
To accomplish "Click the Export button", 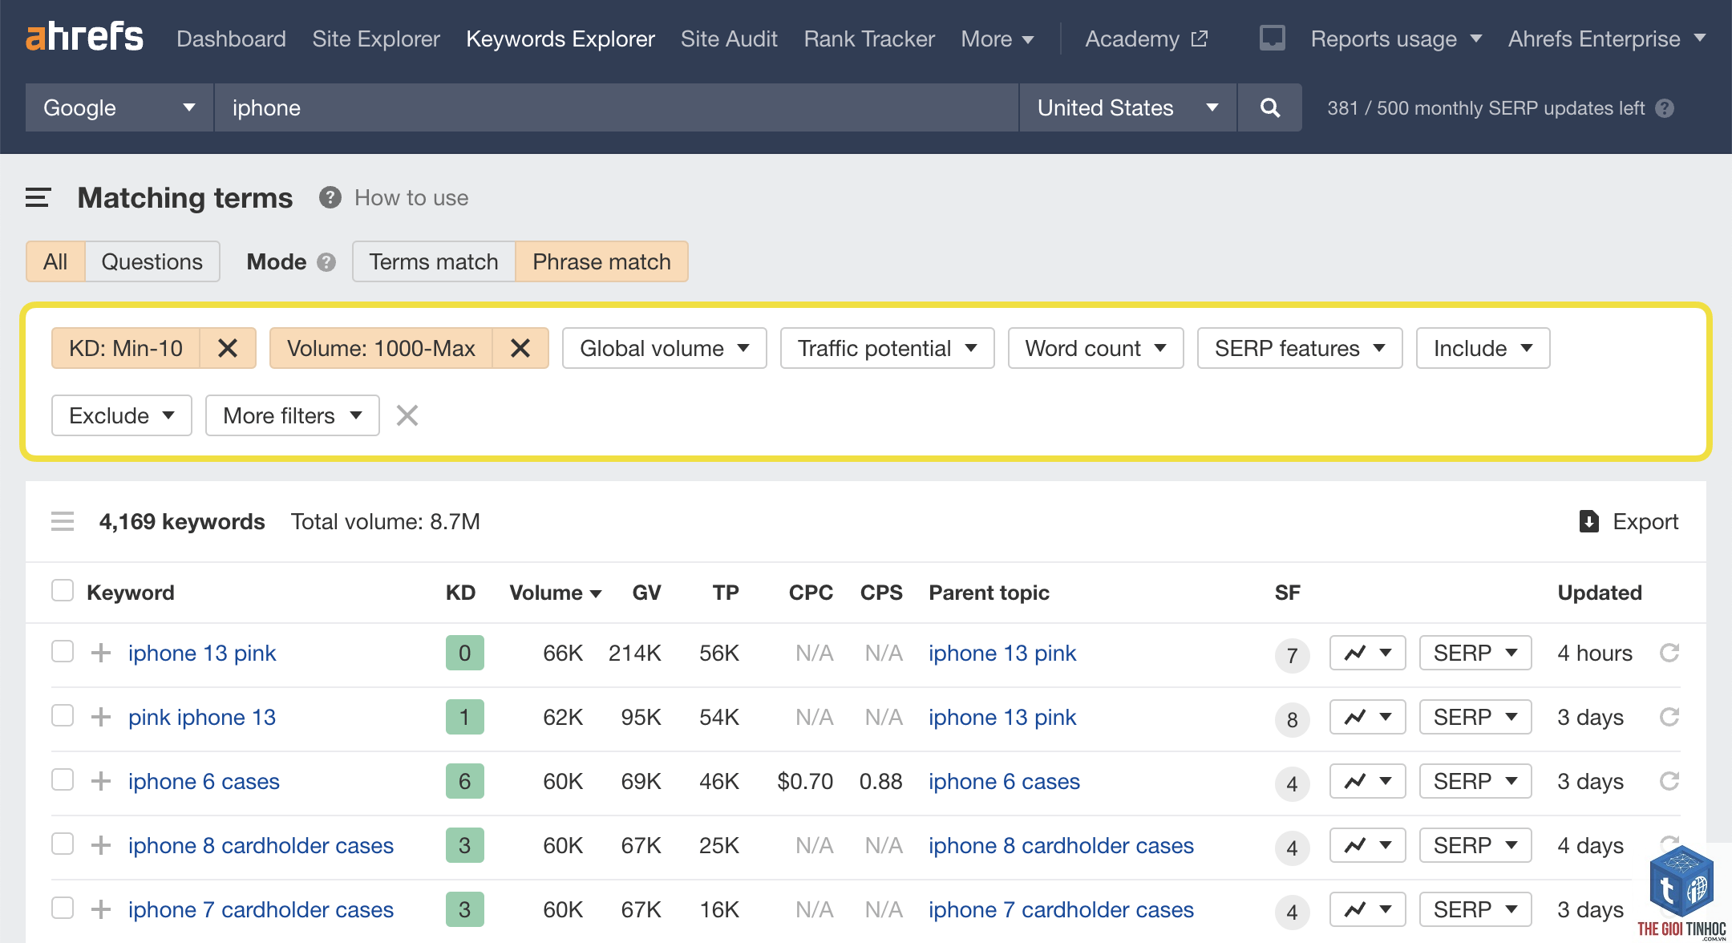I will tap(1629, 521).
